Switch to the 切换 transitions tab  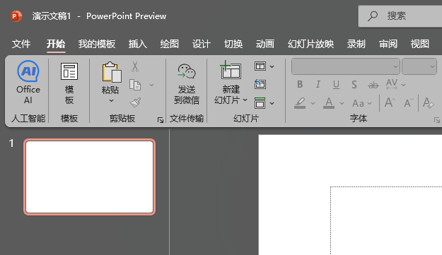(233, 44)
